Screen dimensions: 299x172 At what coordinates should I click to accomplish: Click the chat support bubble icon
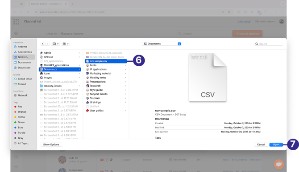(279, 164)
